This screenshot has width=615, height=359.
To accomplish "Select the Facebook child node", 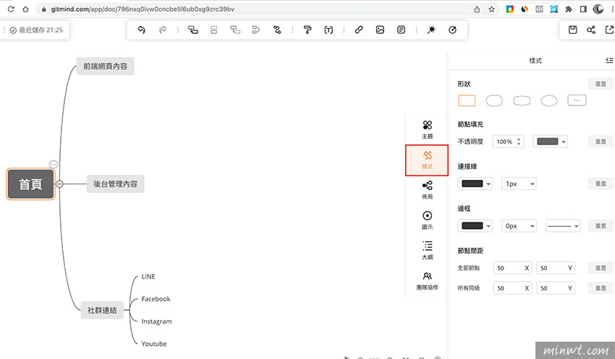I will click(x=156, y=299).
